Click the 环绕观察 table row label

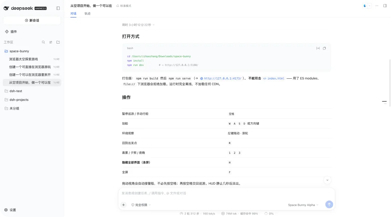pyautogui.click(x=128, y=133)
